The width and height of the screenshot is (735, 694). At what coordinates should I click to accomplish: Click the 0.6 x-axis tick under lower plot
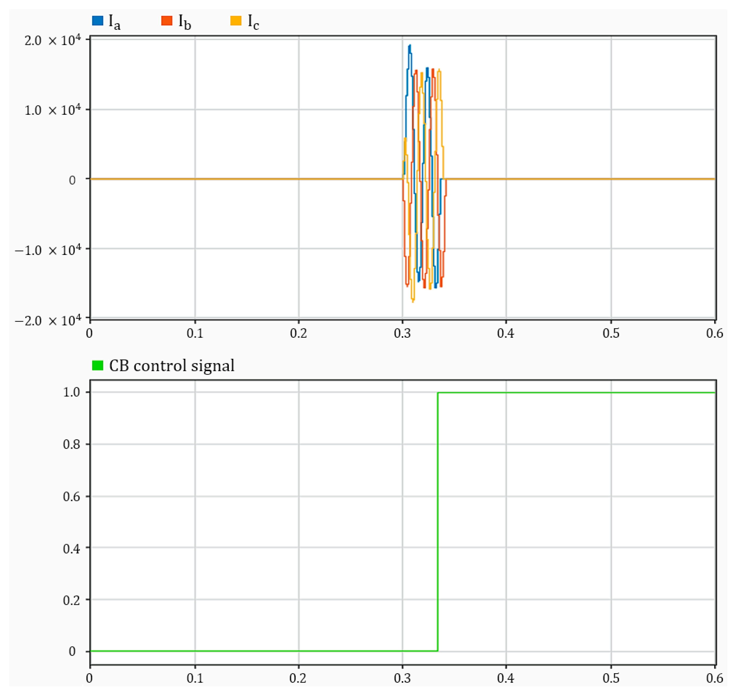714,678
